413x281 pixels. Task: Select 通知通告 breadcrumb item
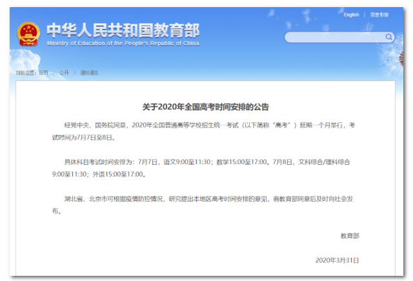click(x=89, y=72)
